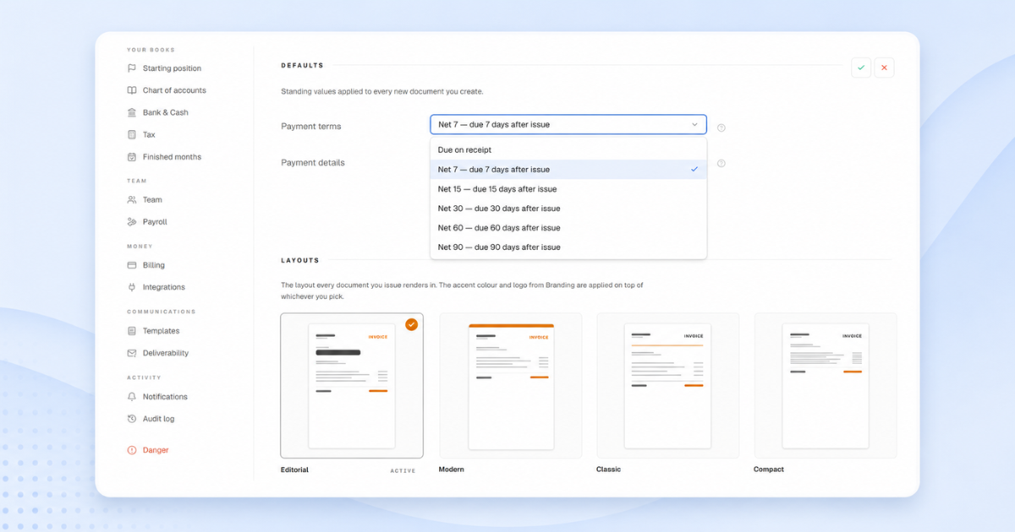Choose the Due on receipt option
This screenshot has height=532, width=1015.
tap(568, 150)
